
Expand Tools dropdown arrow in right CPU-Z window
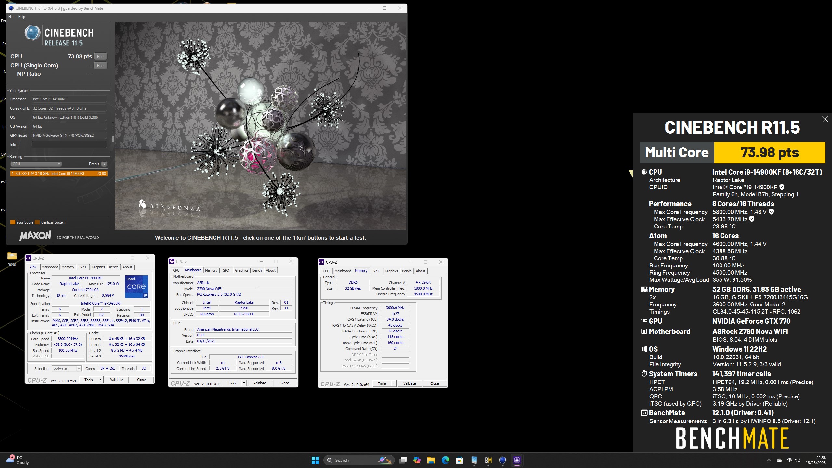tap(394, 383)
